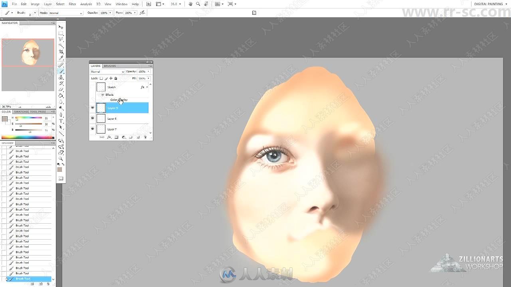Toggle Quick Mask mode button
511x287 pixels.
point(61,179)
